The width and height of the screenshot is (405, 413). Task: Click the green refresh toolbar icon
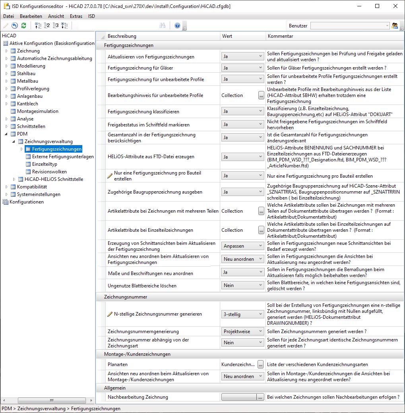click(24, 25)
